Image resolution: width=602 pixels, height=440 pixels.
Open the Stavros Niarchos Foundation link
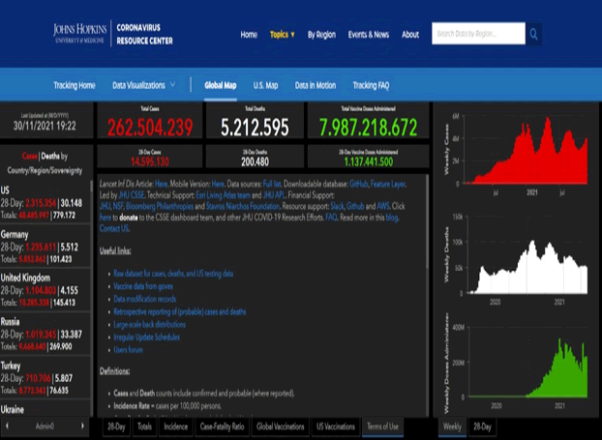coord(243,206)
